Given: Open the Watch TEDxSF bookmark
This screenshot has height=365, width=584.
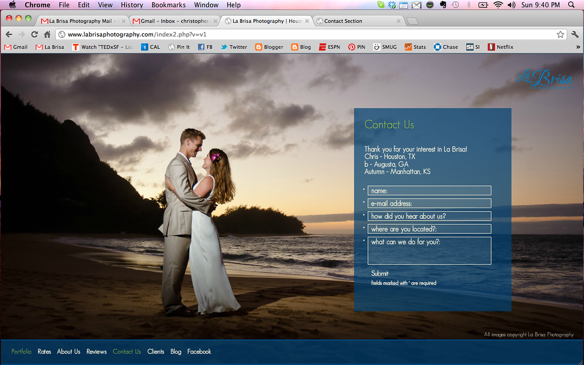Looking at the screenshot, I should (x=103, y=47).
